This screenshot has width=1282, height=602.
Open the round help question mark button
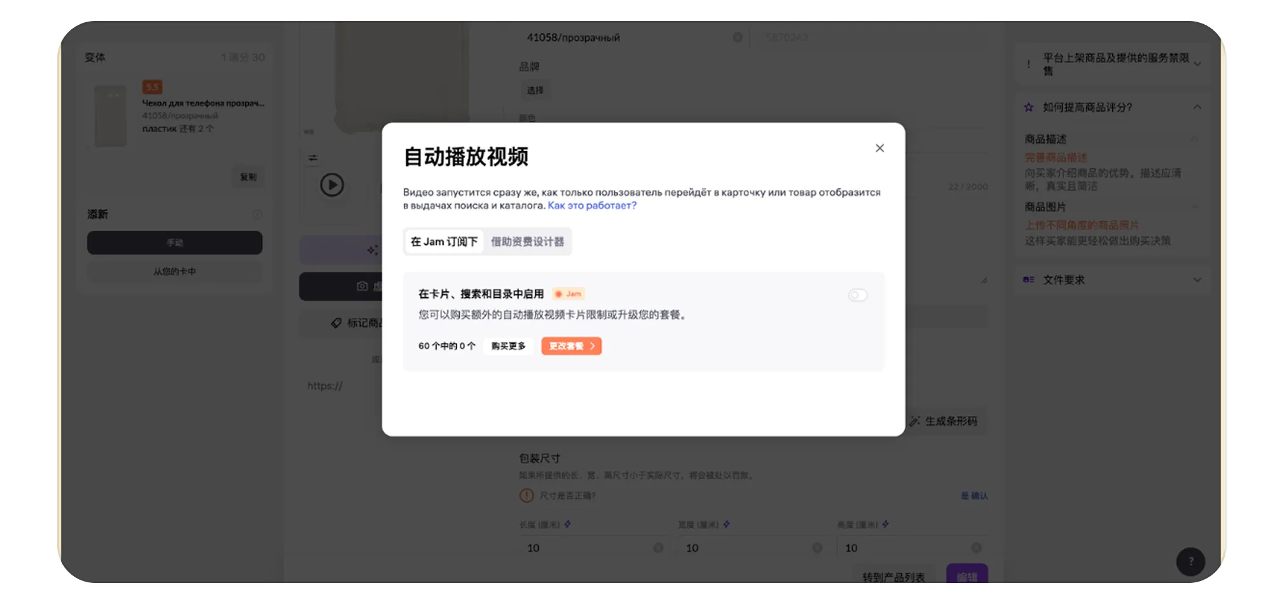(x=1190, y=561)
